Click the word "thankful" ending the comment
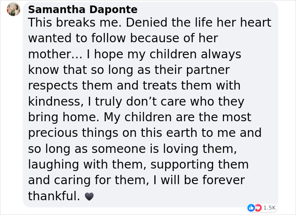The height and width of the screenshot is (215, 296). (x=52, y=196)
